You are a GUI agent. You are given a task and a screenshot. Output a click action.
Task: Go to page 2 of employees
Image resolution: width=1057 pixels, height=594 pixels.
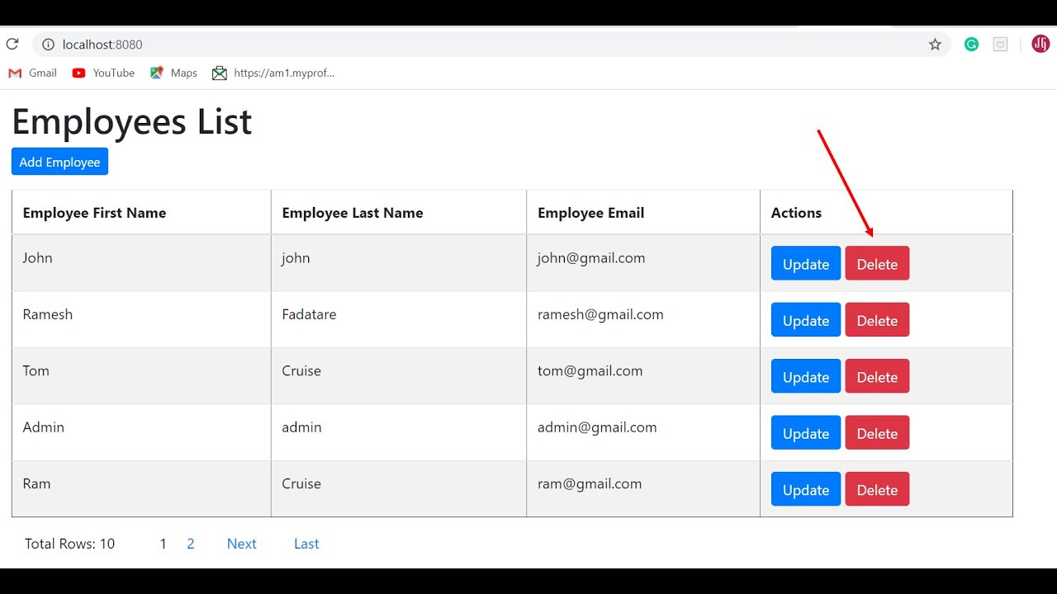click(191, 544)
